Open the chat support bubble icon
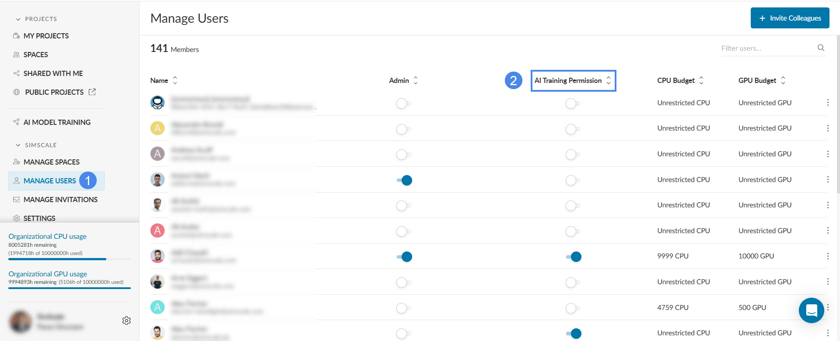Viewport: 840px width, 341px height. 811,310
